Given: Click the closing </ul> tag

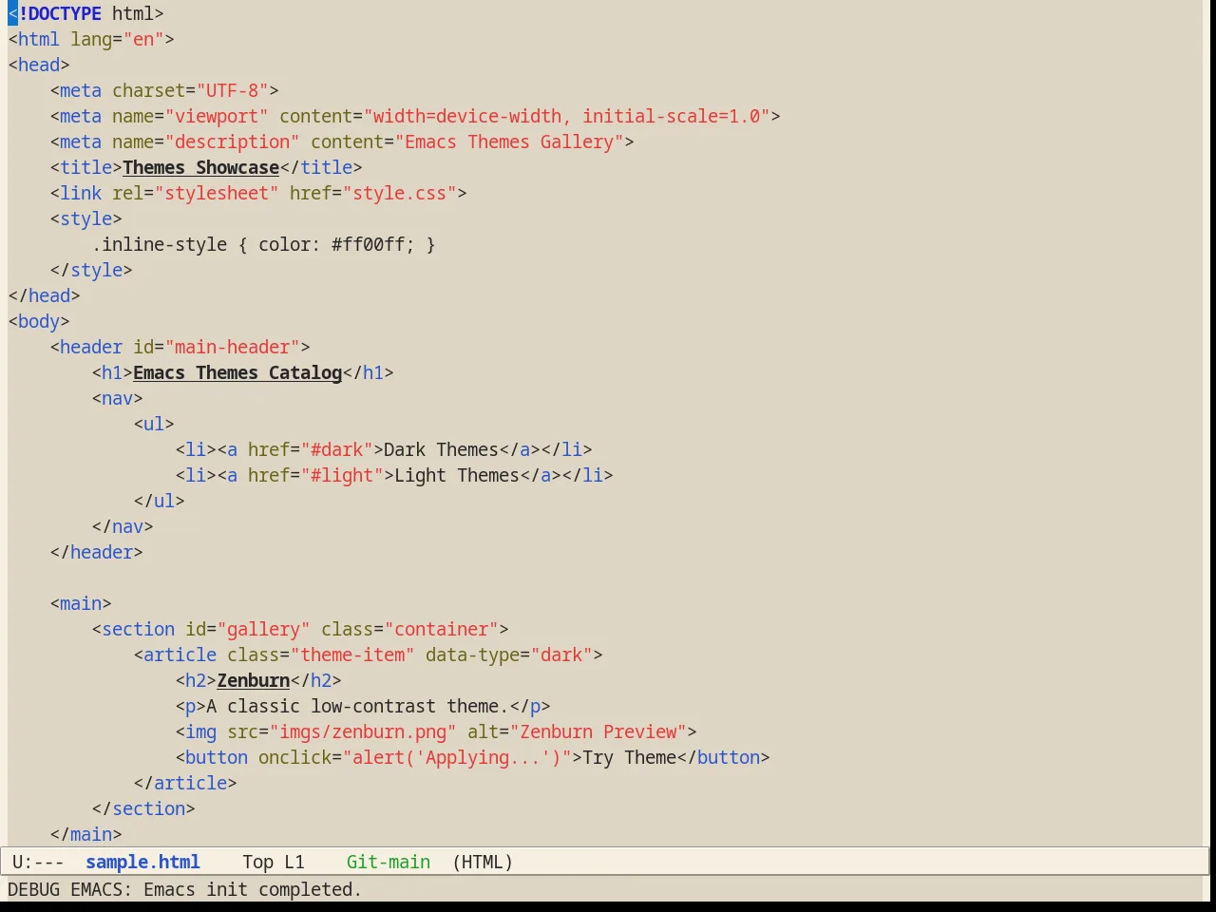Looking at the screenshot, I should pyautogui.click(x=159, y=501).
